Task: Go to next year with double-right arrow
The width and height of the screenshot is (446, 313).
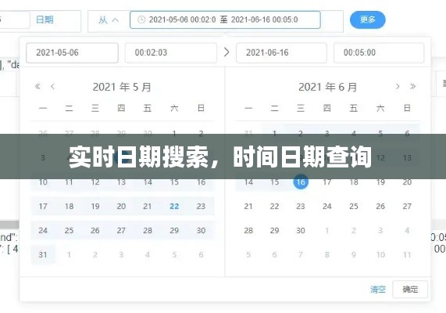Action: click(x=412, y=86)
